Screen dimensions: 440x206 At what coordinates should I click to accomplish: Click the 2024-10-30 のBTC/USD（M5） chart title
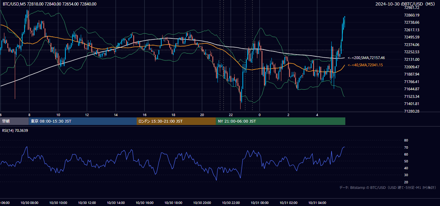coord(405,4)
